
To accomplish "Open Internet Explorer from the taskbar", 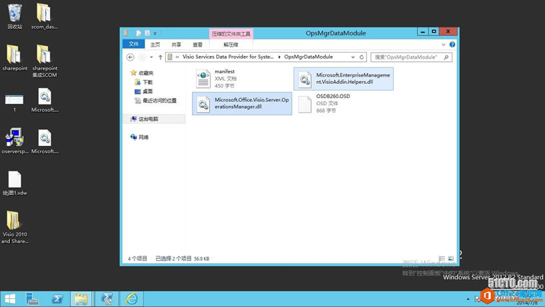I will coord(132,299).
